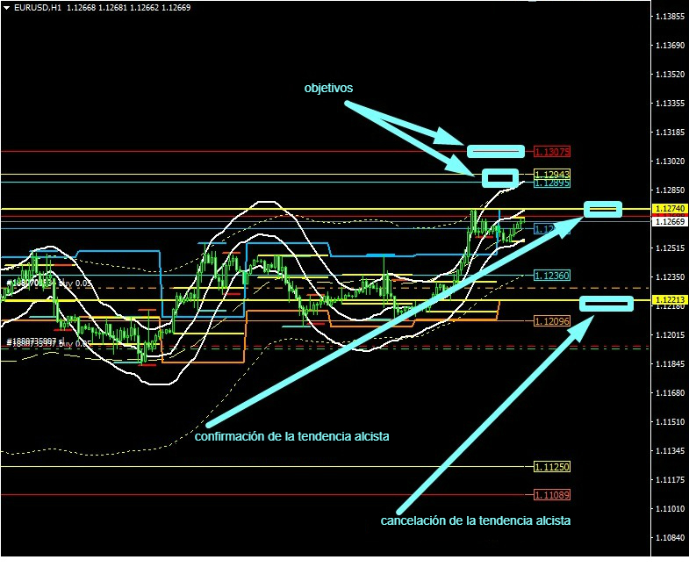Click the yellow 1.12943 price label
This screenshot has width=689, height=567.
coord(552,174)
